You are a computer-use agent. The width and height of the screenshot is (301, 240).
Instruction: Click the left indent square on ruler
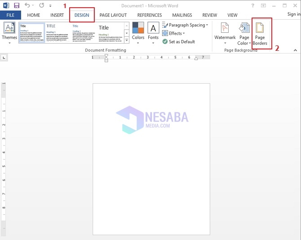pyautogui.click(x=106, y=61)
